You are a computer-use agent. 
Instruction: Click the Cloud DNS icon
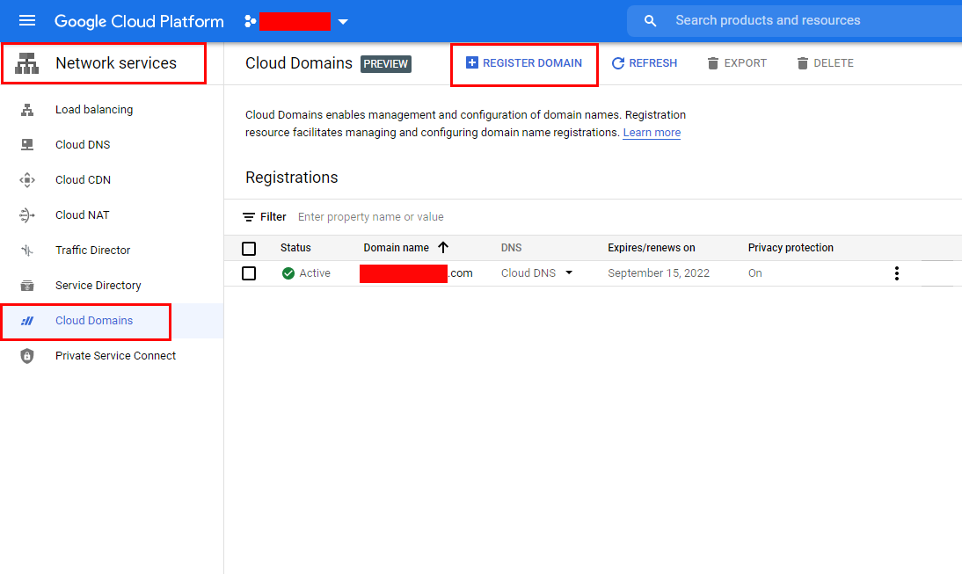pos(27,145)
